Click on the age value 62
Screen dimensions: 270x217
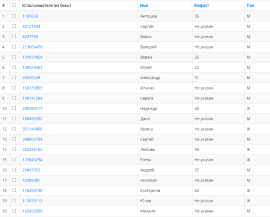(x=197, y=190)
